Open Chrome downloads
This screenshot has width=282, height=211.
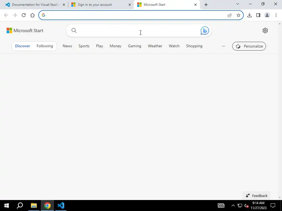coord(250,15)
